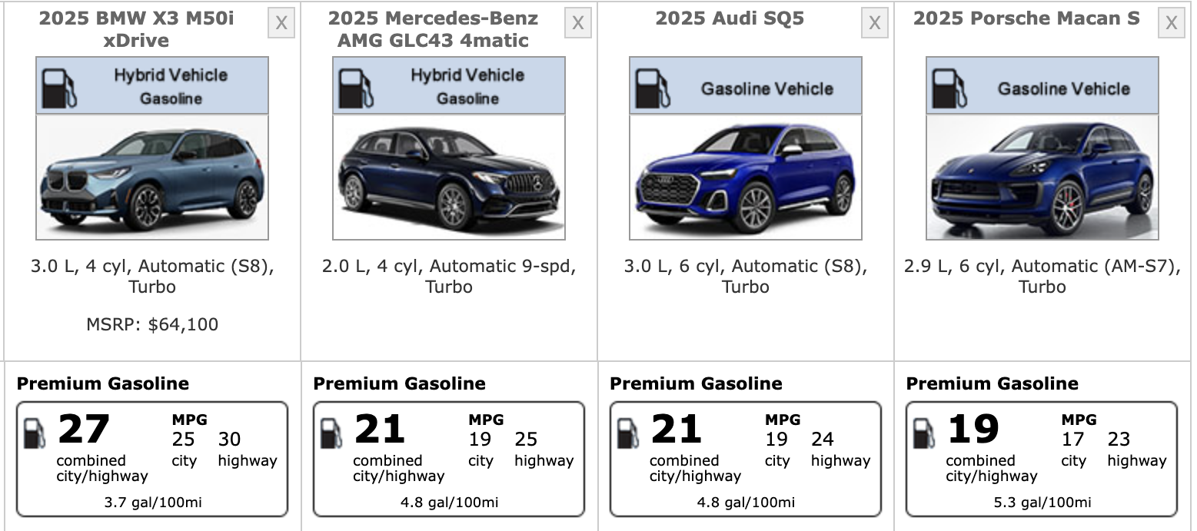Remove the Mercedes-Benz AMG GLC43 column
Viewport: 1197px width, 531px height.
coord(577,24)
